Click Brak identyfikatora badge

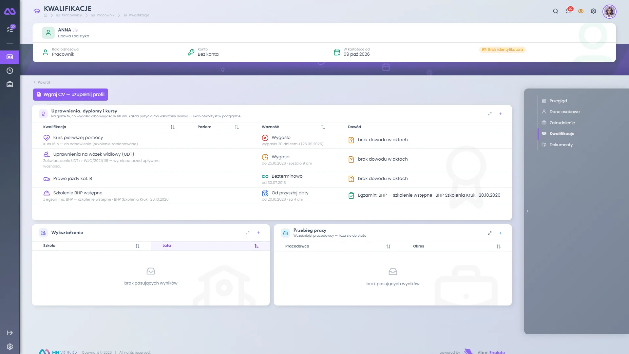click(503, 50)
